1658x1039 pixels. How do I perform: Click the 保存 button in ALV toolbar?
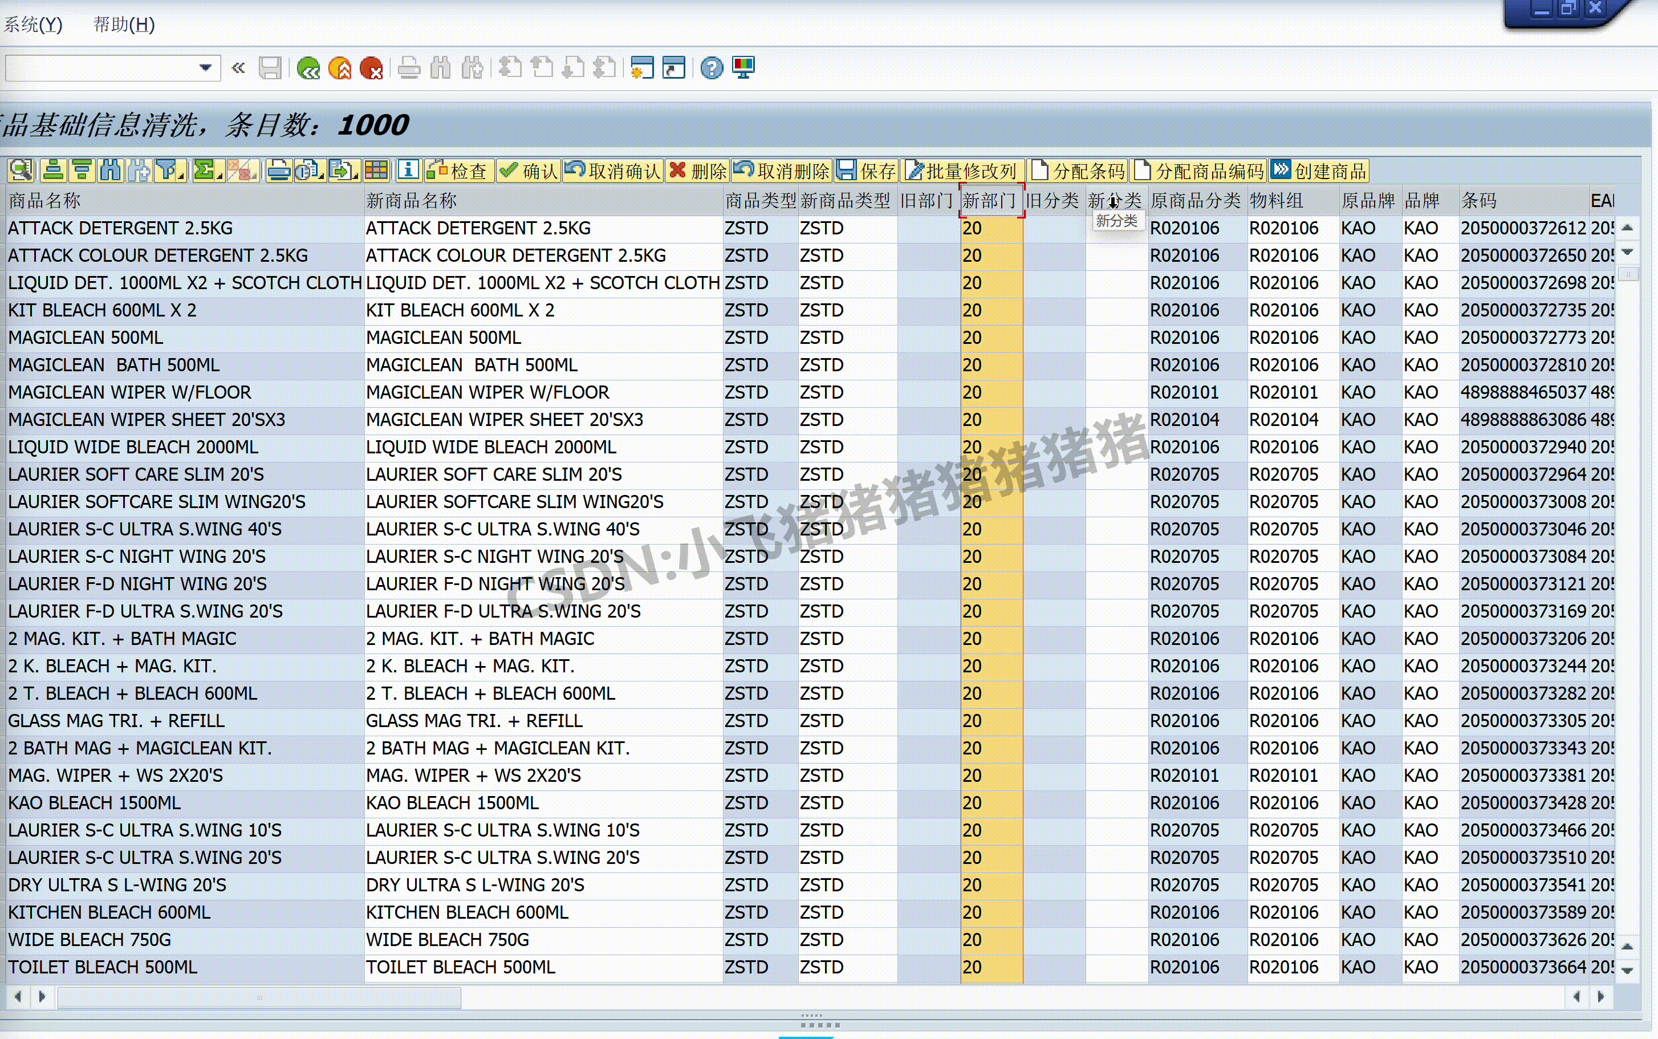point(867,171)
